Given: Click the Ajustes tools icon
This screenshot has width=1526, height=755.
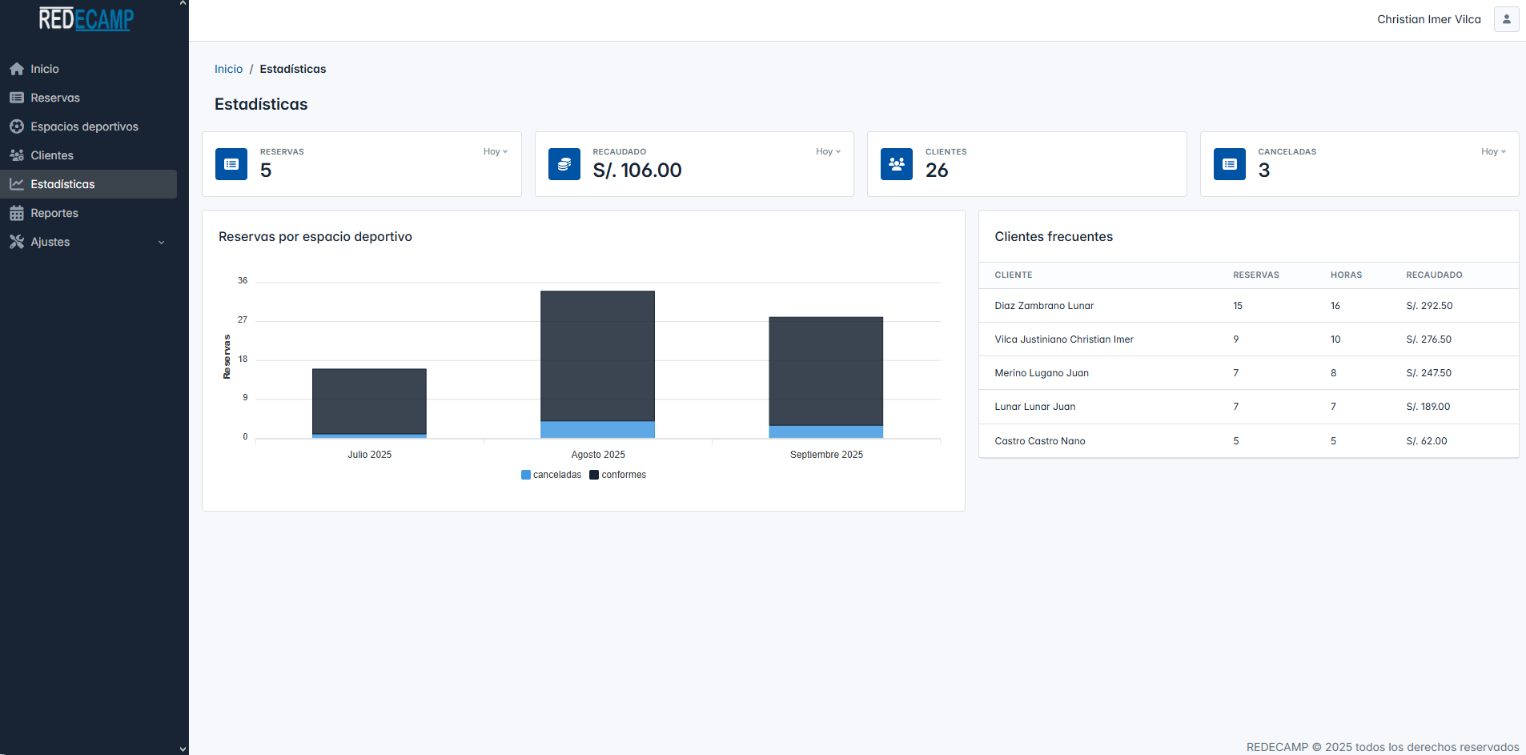Looking at the screenshot, I should click(17, 242).
